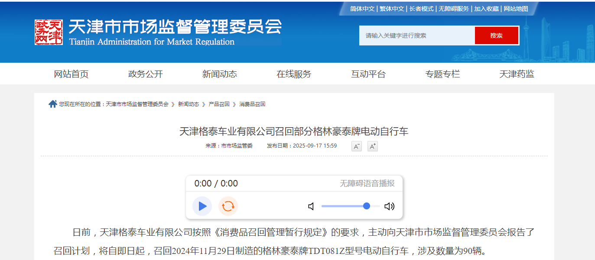Open 产品召回 breadcrumb link

pos(219,104)
